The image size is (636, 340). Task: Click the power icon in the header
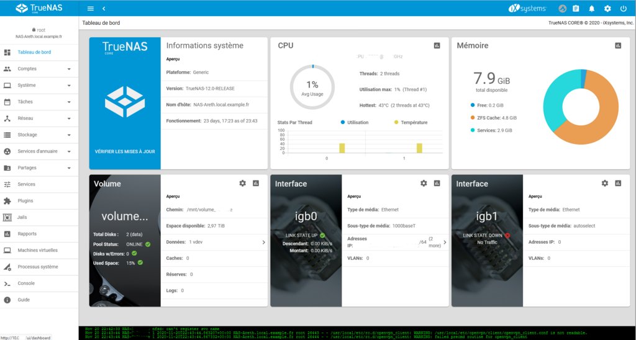coord(623,9)
